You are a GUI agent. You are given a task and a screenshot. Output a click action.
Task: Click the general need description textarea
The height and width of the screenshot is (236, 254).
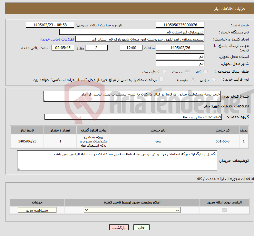(132, 96)
